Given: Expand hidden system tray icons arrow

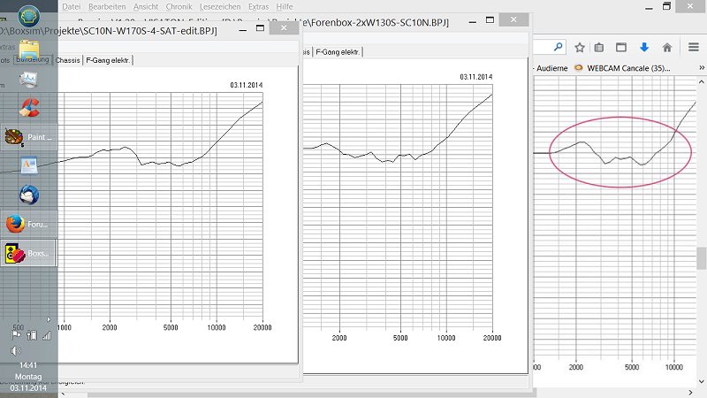Looking at the screenshot, I should coord(49,318).
